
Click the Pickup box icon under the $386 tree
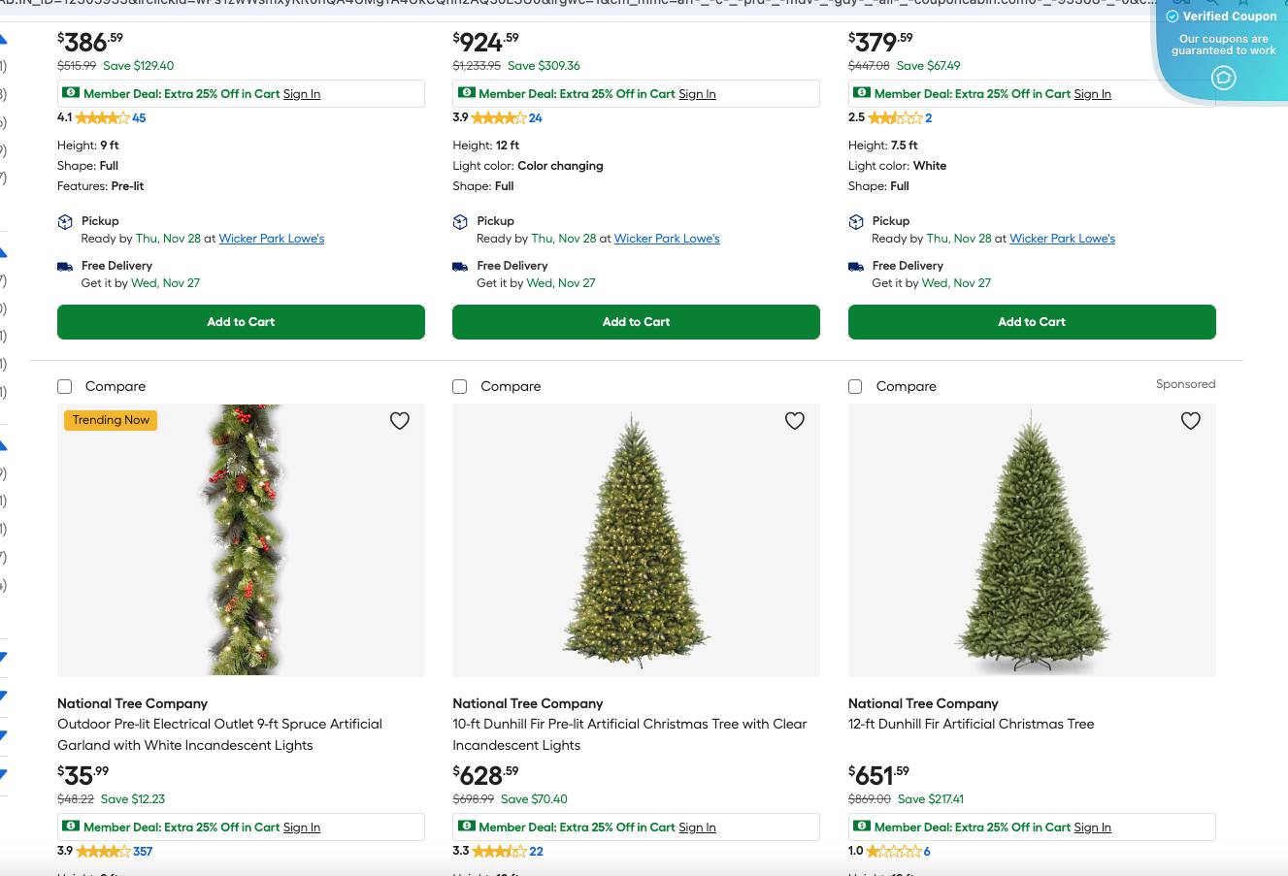click(65, 221)
